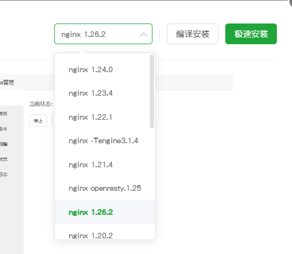This screenshot has height=254, width=292.
Task: Show the 状态 sidebar page
Action: point(4,159)
